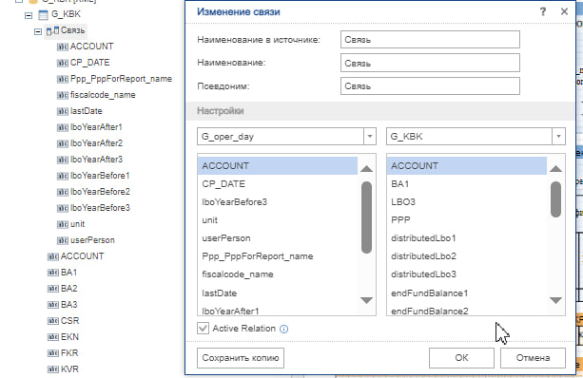Viewport: 583px width, 378px height.
Task: Click the field icon next to BA2
Action: click(53, 289)
